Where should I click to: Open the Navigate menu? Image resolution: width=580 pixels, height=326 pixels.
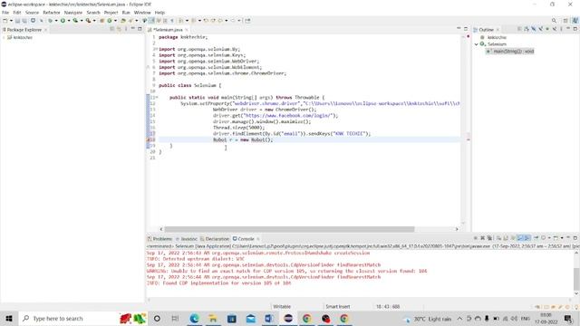(73, 13)
